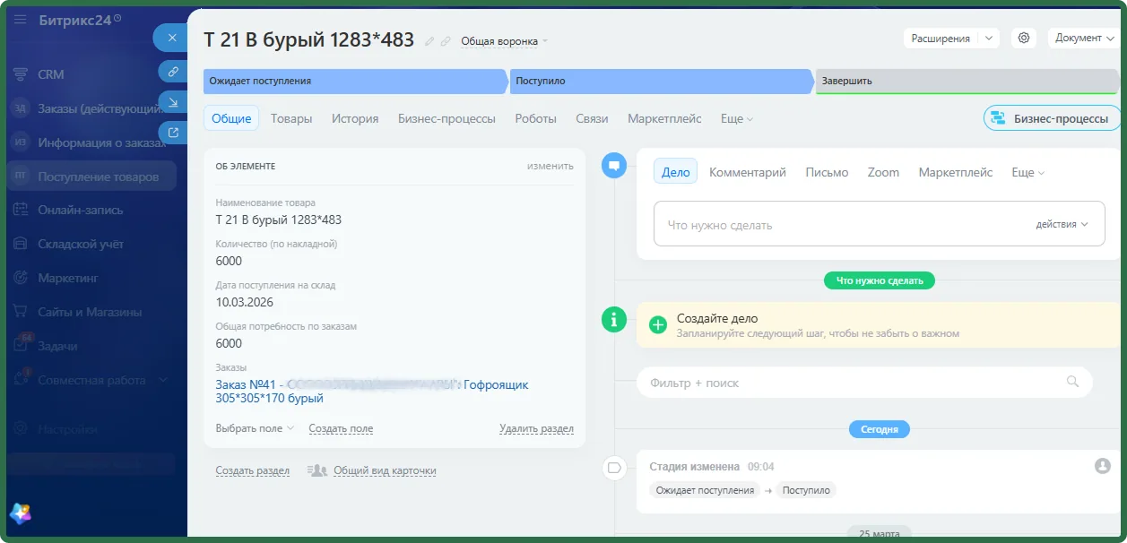This screenshot has width=1127, height=543.
Task: Open Маркетинг in the sidebar
Action: tap(68, 278)
